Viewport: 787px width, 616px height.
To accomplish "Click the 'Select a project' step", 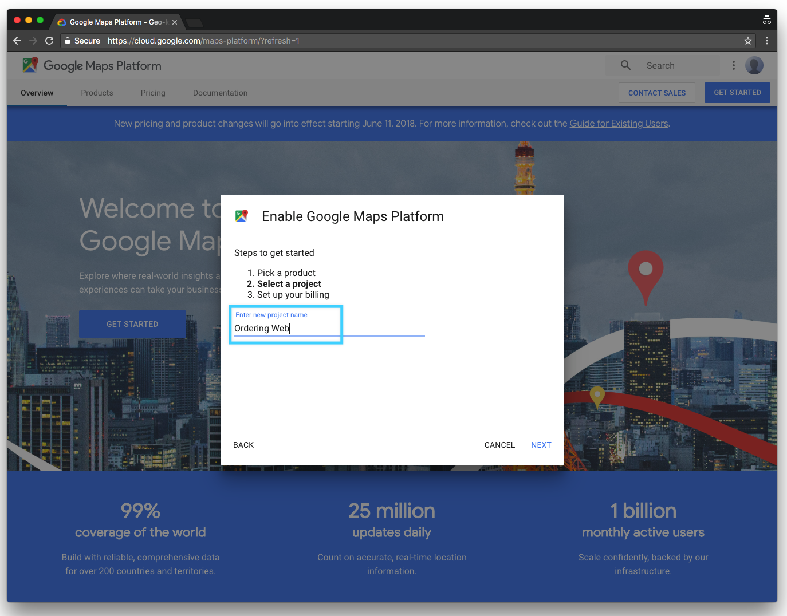I will pos(289,283).
